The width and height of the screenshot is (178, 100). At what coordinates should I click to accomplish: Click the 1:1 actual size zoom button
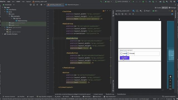pos(170,86)
